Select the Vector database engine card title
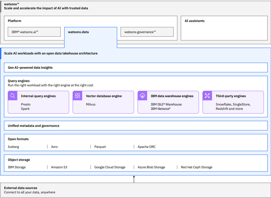271x198 pixels. (x=104, y=96)
